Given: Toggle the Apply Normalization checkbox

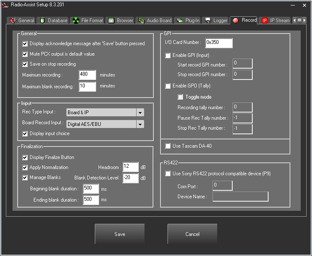Looking at the screenshot, I should 25,167.
